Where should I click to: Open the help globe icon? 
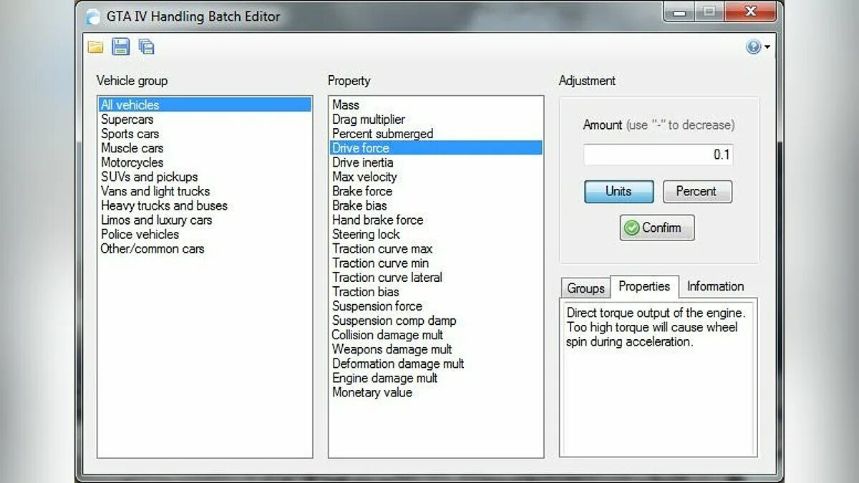[x=753, y=47]
